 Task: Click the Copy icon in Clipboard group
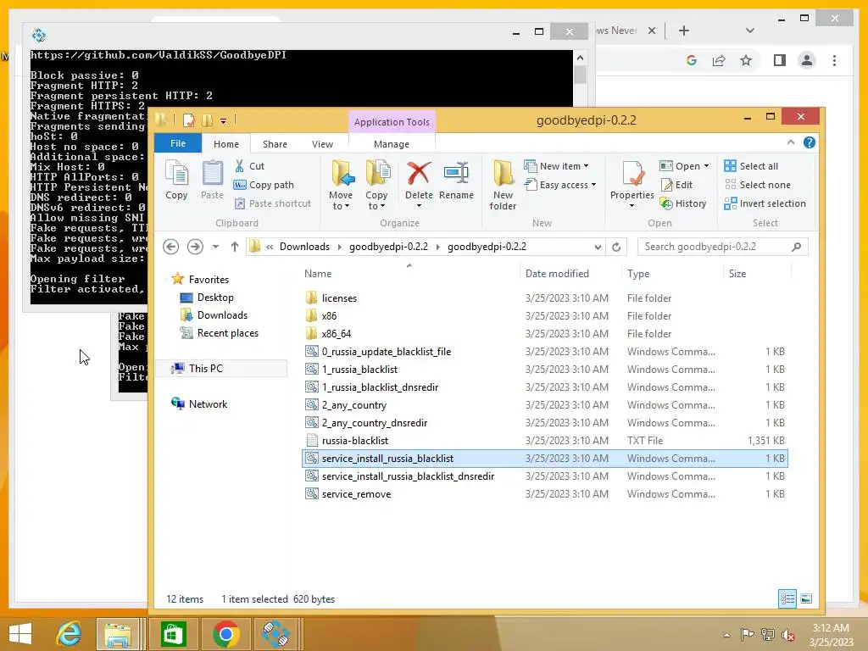tap(176, 180)
